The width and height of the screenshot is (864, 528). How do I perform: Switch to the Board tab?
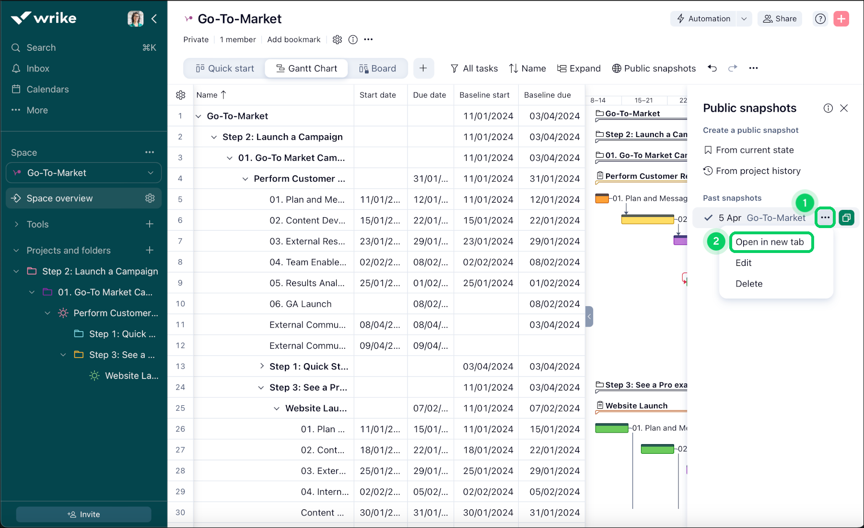(x=378, y=69)
